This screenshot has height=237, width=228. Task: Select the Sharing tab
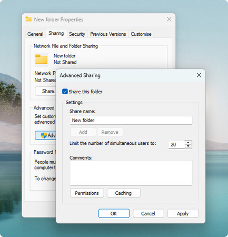56,33
